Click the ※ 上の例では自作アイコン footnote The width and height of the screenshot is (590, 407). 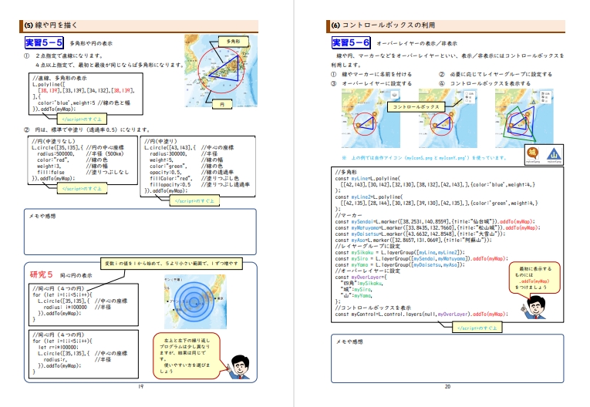(x=424, y=158)
